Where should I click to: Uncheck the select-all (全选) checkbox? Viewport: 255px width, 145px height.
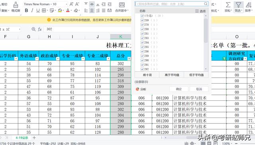[x=142, y=16]
